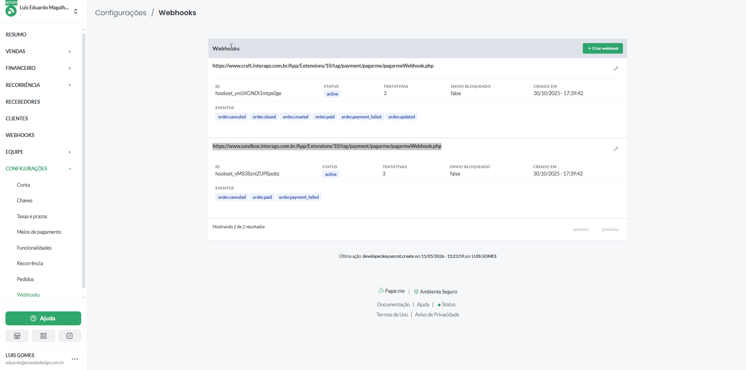Click the Pagar.me logo in the sidebar header
Screen dimensions: 746x370
point(11,11)
